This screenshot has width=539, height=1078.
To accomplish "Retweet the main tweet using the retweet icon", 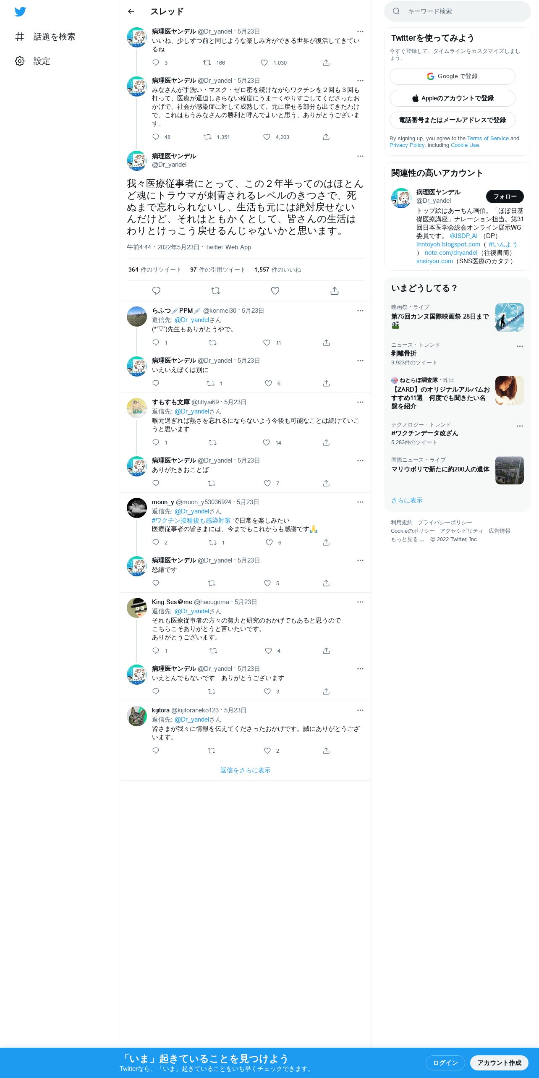I will coord(216,290).
